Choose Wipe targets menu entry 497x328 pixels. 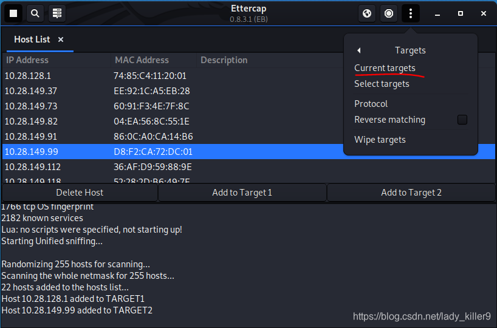coord(380,140)
